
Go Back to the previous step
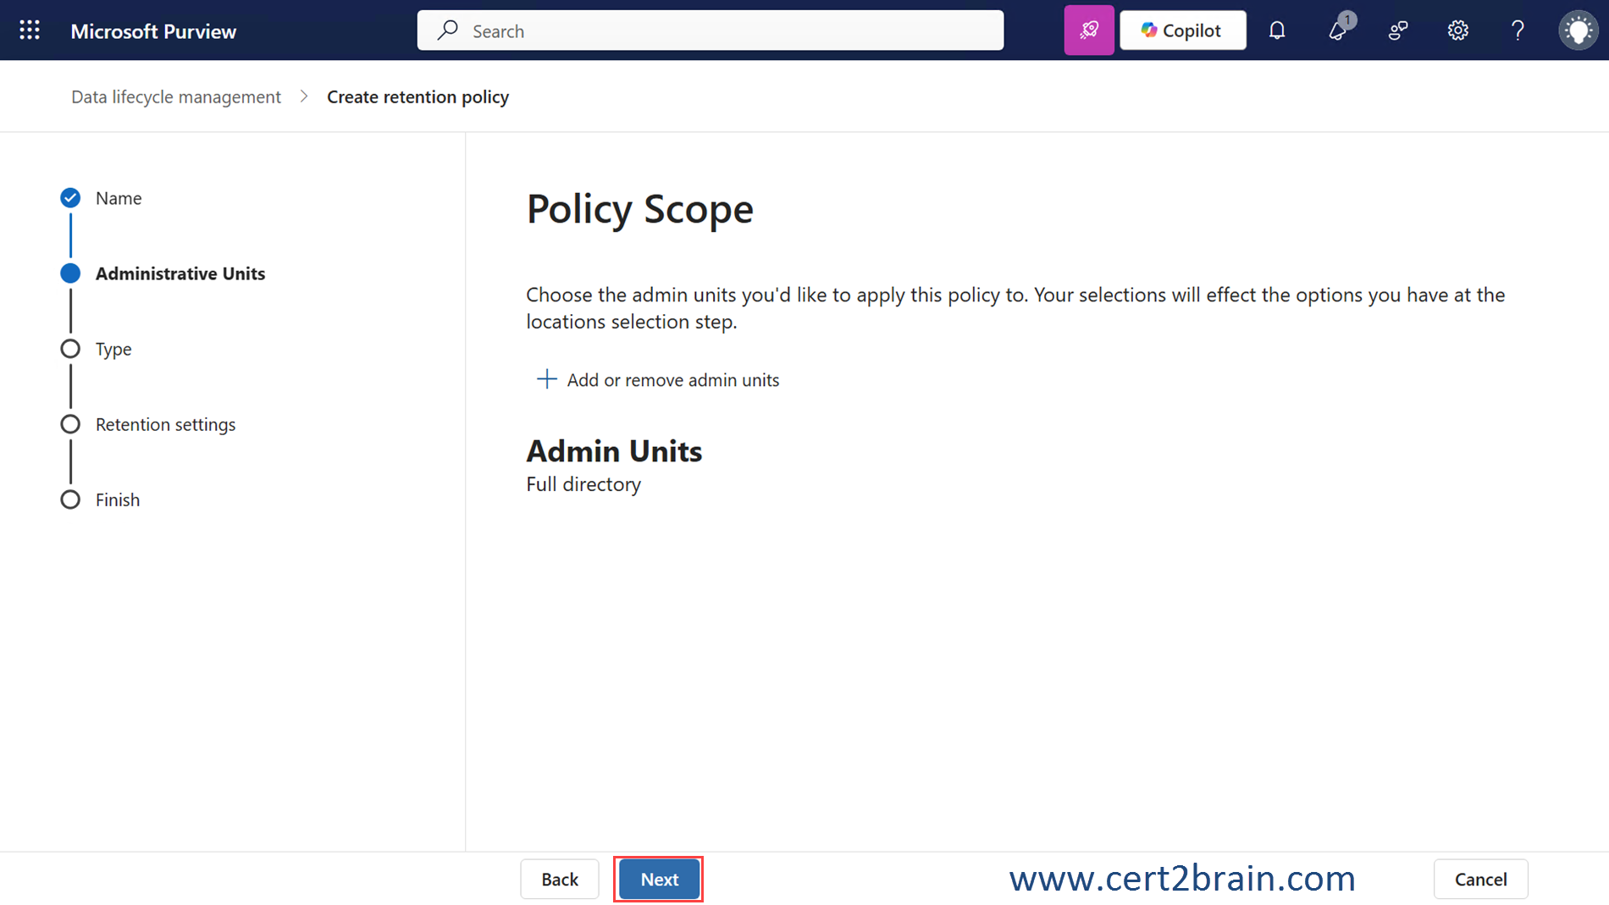pos(559,879)
